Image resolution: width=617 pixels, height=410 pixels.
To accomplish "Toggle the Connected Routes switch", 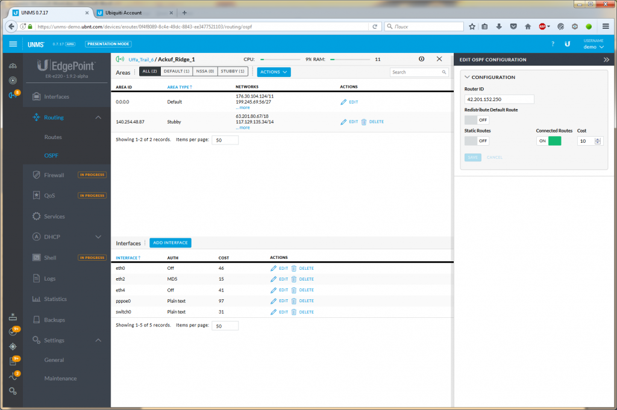I will point(548,141).
